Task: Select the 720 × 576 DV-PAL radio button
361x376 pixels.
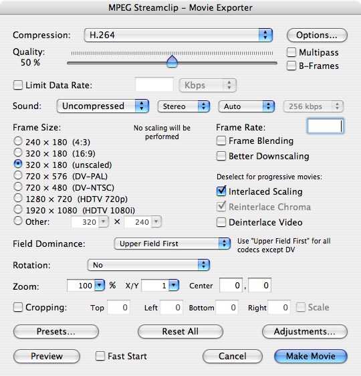Action: [18, 175]
